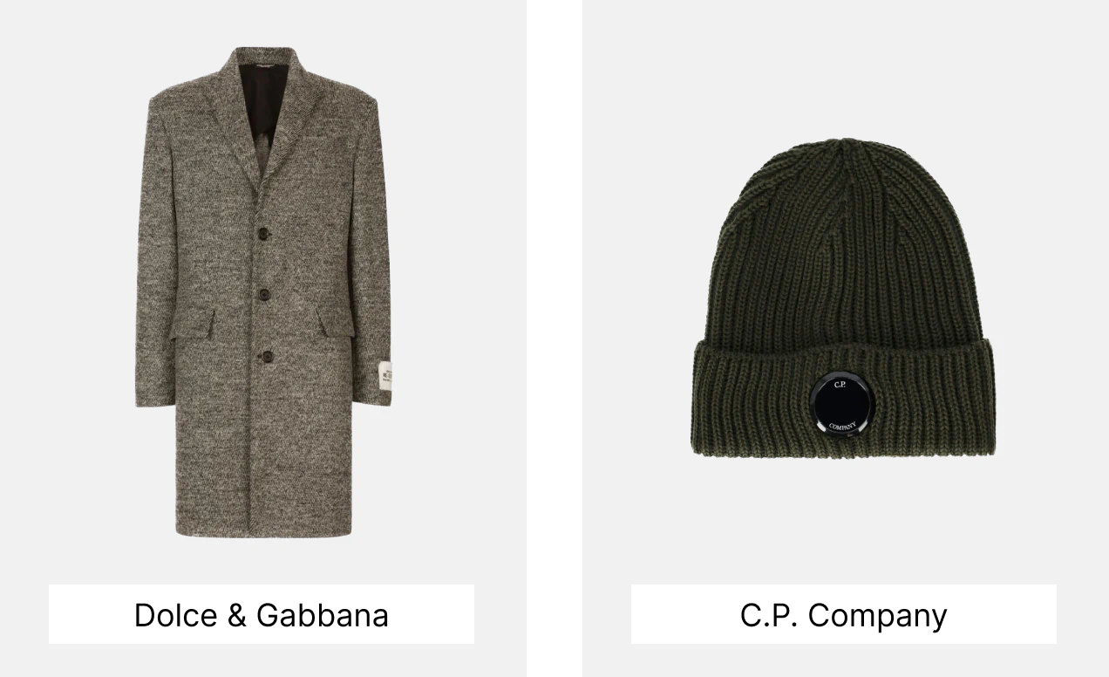This screenshot has width=1109, height=677.
Task: Select the grey tweed coat image
Action: point(262,292)
